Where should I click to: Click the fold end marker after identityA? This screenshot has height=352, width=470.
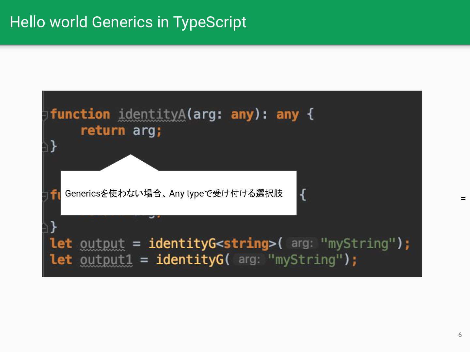(45, 148)
